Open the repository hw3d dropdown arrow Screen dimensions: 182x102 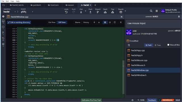[15, 12]
